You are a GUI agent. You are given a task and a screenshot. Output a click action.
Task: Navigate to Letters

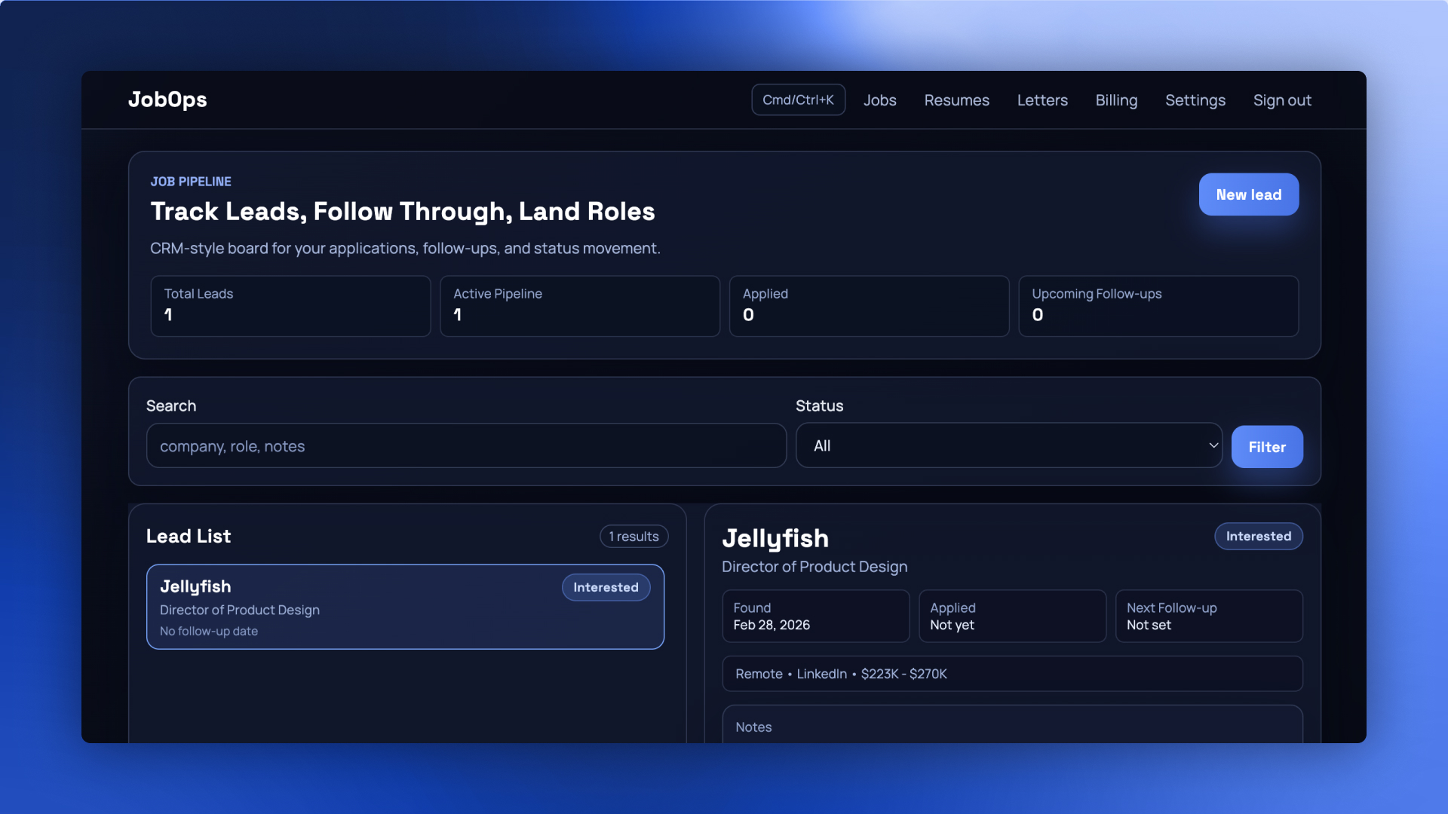click(1042, 100)
